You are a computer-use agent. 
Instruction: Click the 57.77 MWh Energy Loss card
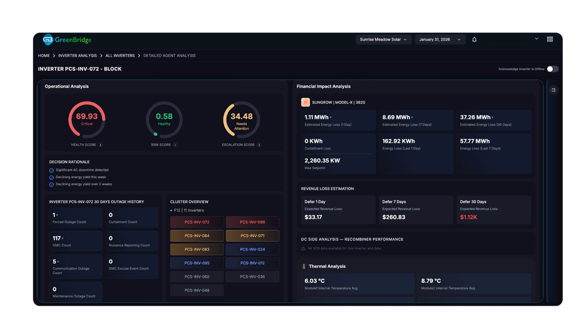tap(494, 154)
